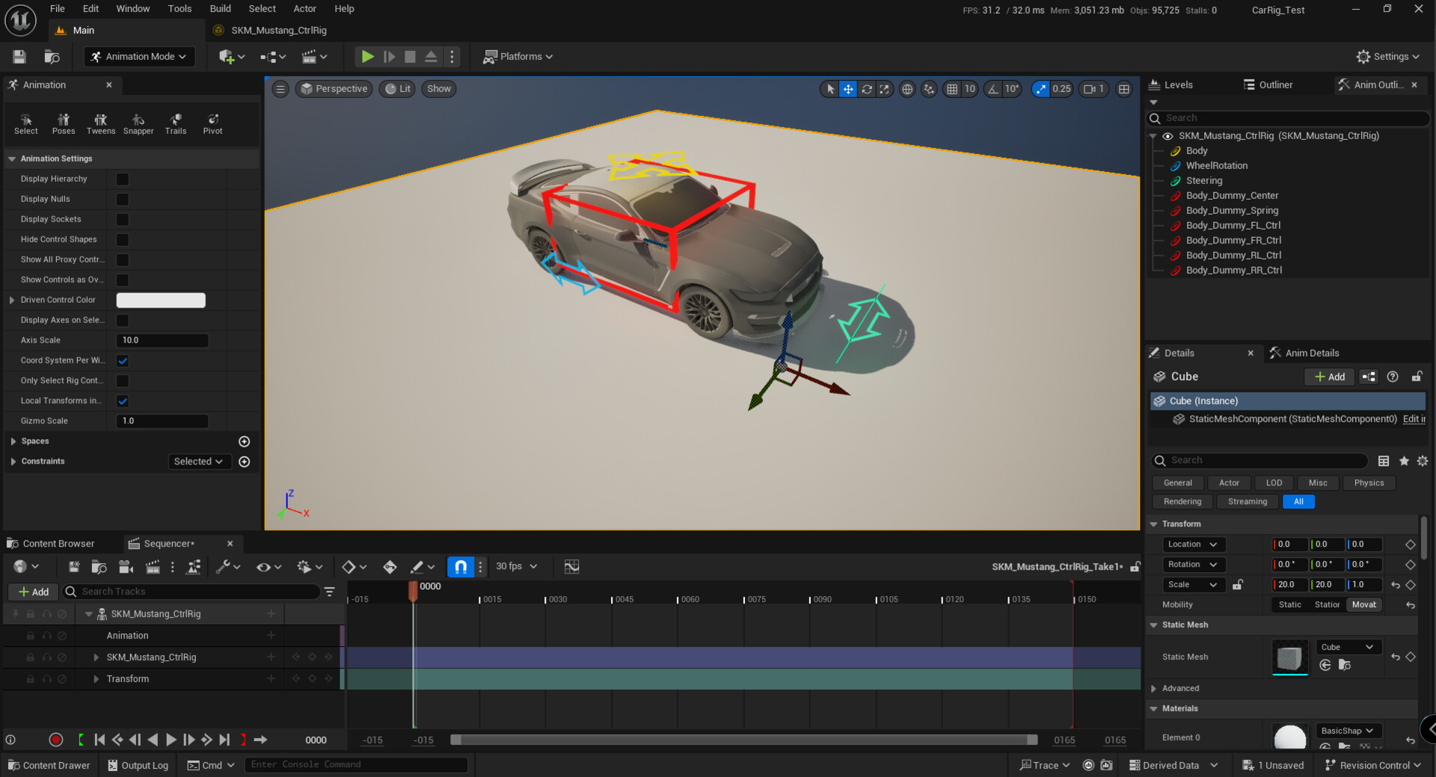The height and width of the screenshot is (777, 1436).
Task: Select the Pivot tool
Action: (212, 123)
